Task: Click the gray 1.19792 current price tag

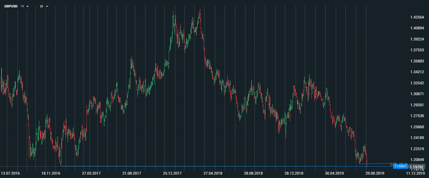Action: (417, 167)
